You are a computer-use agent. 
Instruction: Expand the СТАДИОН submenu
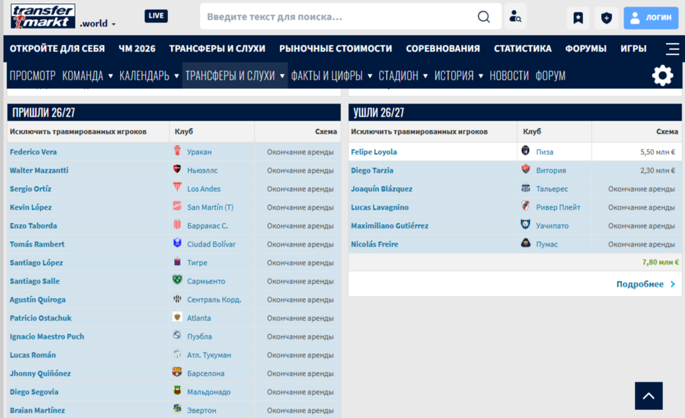(426, 76)
